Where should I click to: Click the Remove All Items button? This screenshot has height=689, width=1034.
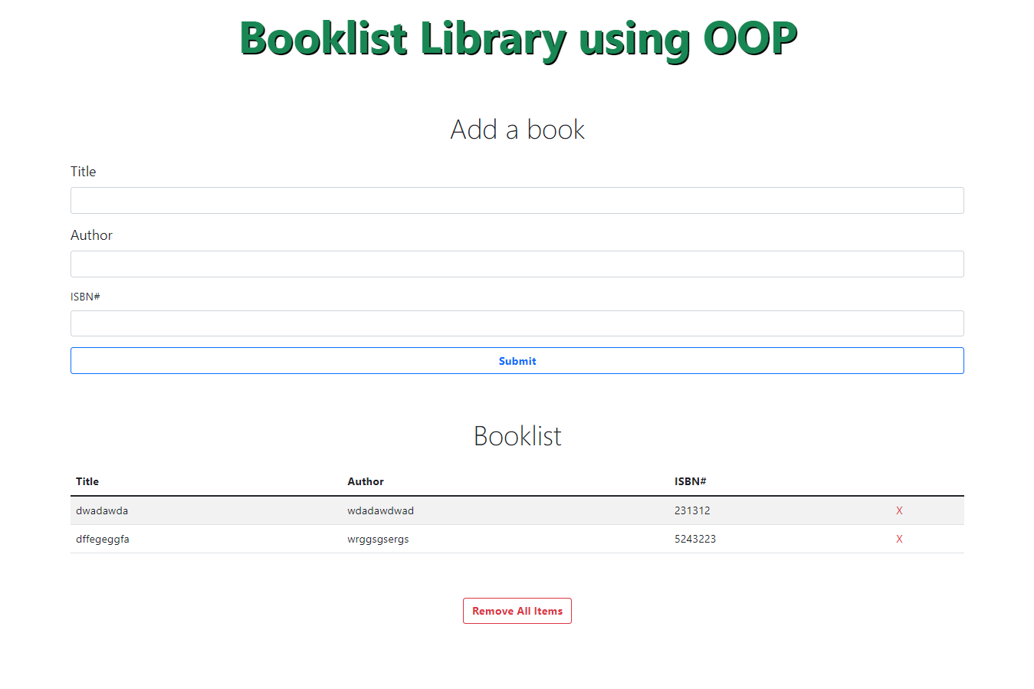pyautogui.click(x=517, y=610)
